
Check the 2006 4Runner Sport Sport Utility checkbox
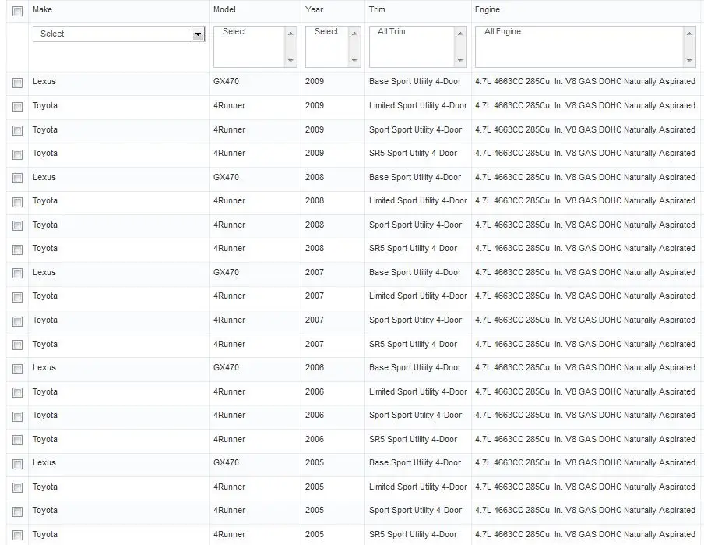[17, 417]
